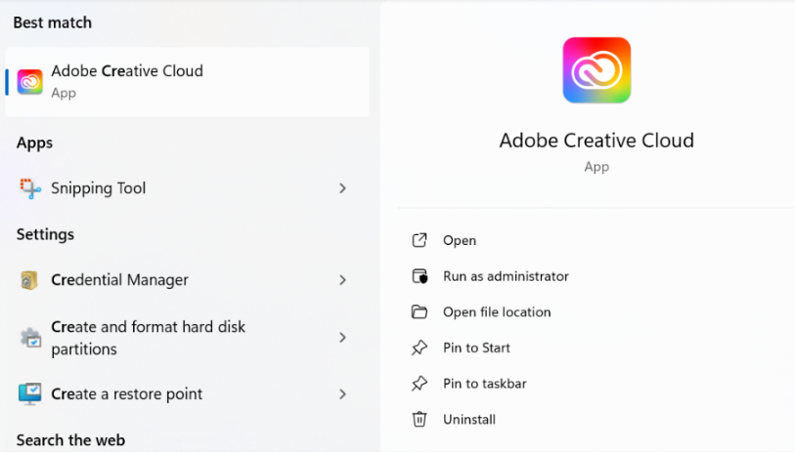Viewport: 795px width, 452px height.
Task: Click the Uninstall trash can icon
Action: [x=420, y=419]
